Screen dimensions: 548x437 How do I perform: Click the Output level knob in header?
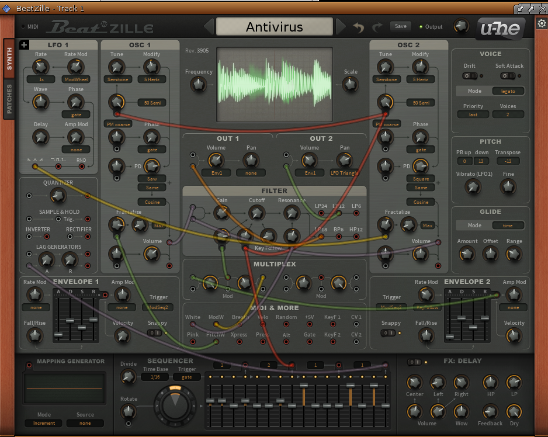click(461, 26)
